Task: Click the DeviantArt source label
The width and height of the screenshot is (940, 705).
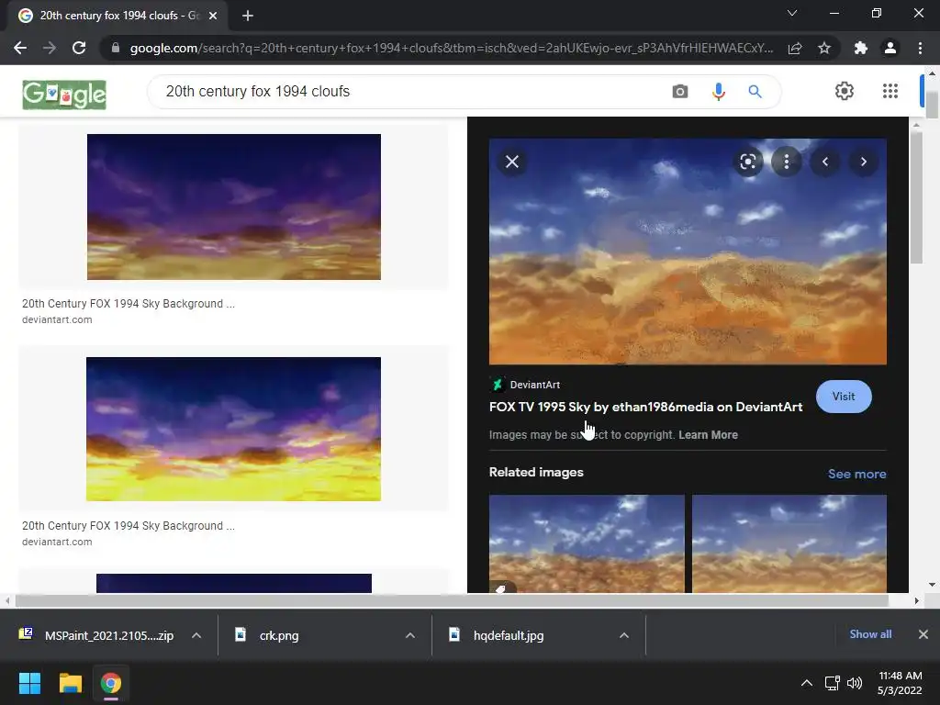Action: tap(535, 385)
